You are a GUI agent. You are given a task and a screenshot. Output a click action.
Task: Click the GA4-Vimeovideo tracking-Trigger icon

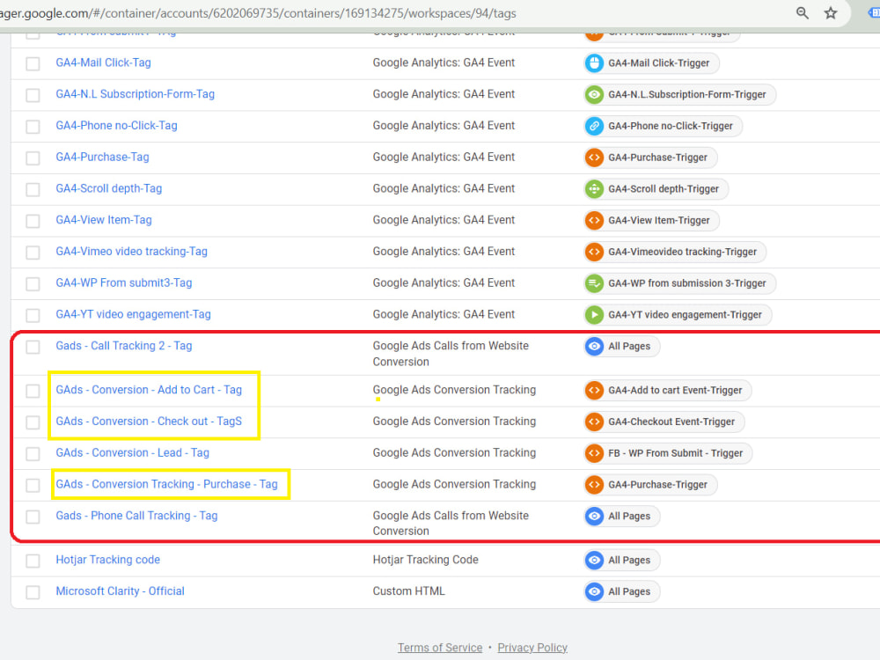594,252
